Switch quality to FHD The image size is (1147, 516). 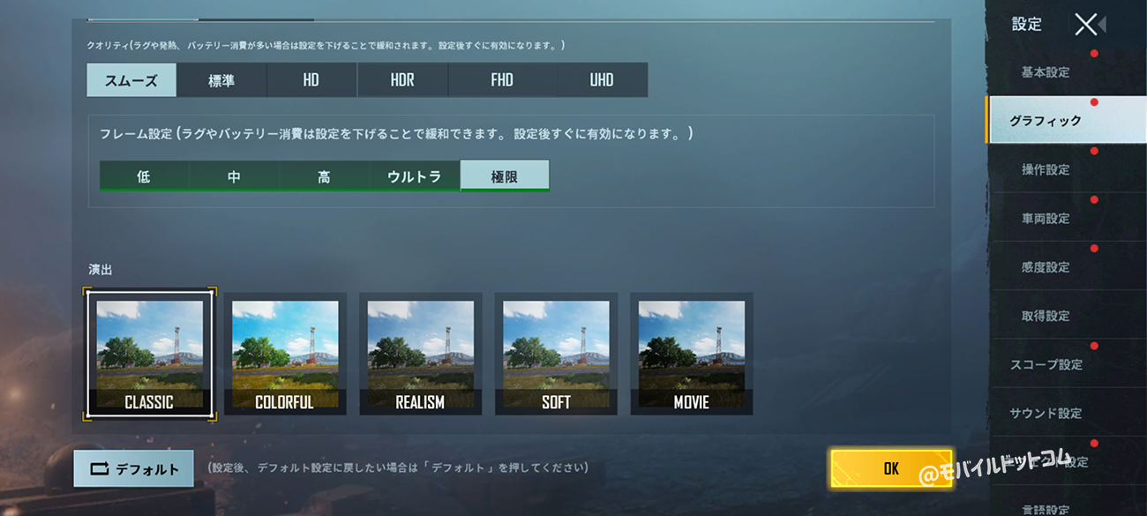point(502,80)
